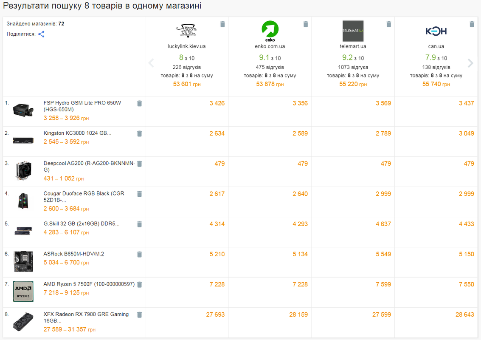Open AMD Ryzen 5 7500F product link
Screen dimensions: 481x340
(89, 284)
